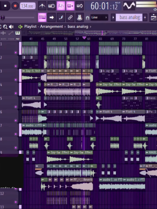
Task: Click the 60:01:12 time display
Action: click(103, 6)
